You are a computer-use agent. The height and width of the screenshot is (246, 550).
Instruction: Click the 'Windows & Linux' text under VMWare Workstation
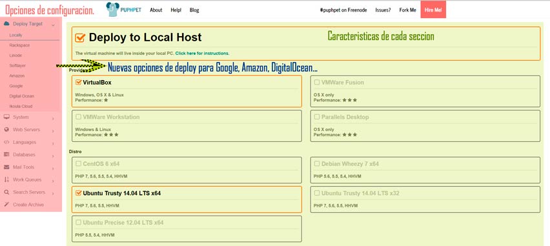click(93, 130)
